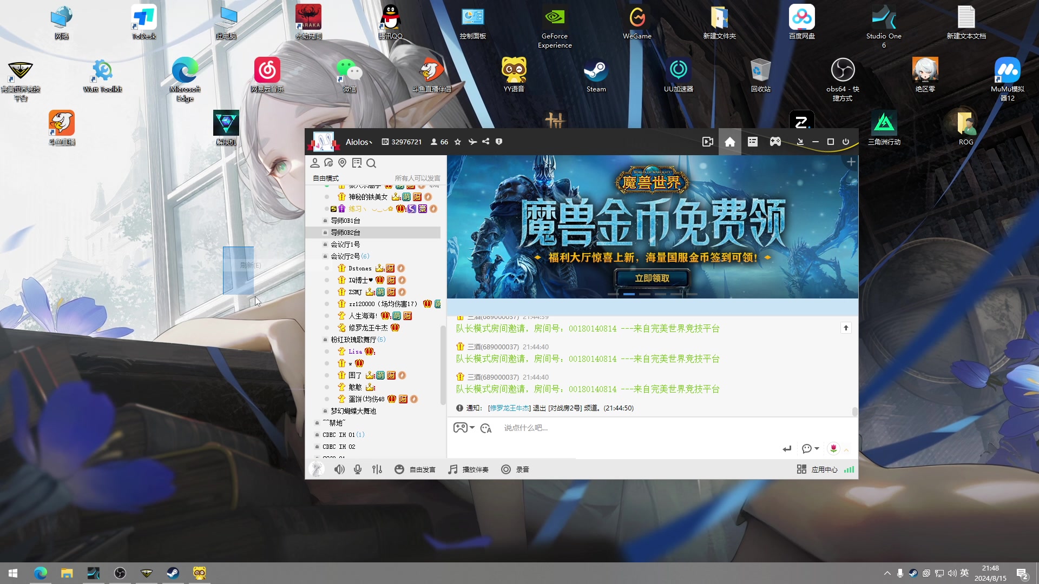Click the 修罗龙王牛杰 link in notification
The height and width of the screenshot is (584, 1039).
point(509,408)
